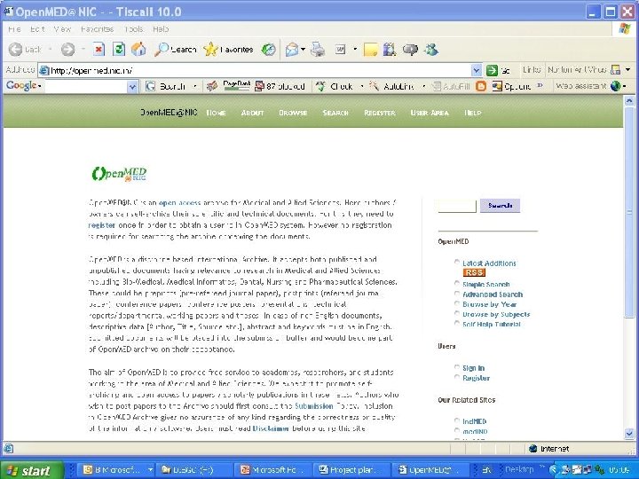
Task: Click Google toolbar Search G button
Action: [166, 86]
